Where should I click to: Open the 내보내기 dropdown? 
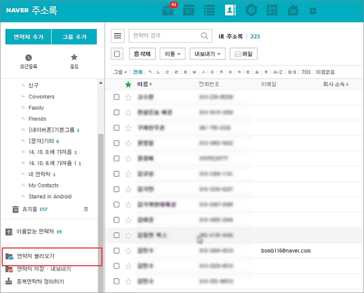(x=207, y=54)
